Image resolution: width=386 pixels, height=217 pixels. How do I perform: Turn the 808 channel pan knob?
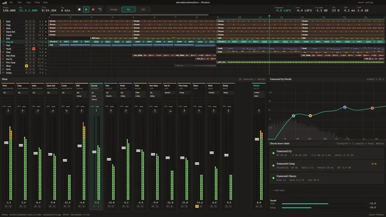81,111
